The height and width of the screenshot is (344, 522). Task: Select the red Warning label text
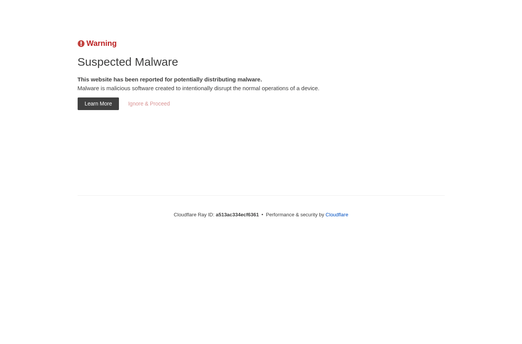click(x=101, y=43)
